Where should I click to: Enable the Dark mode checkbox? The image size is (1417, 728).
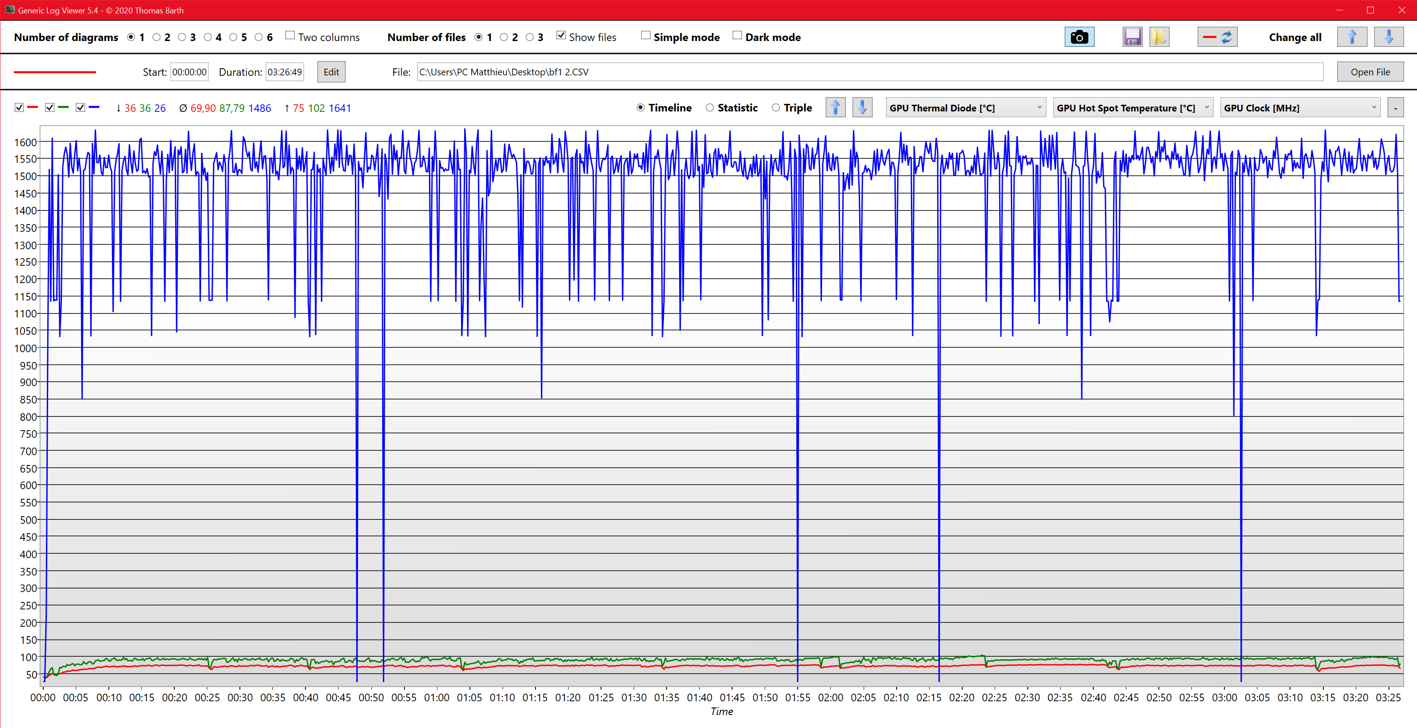point(737,36)
